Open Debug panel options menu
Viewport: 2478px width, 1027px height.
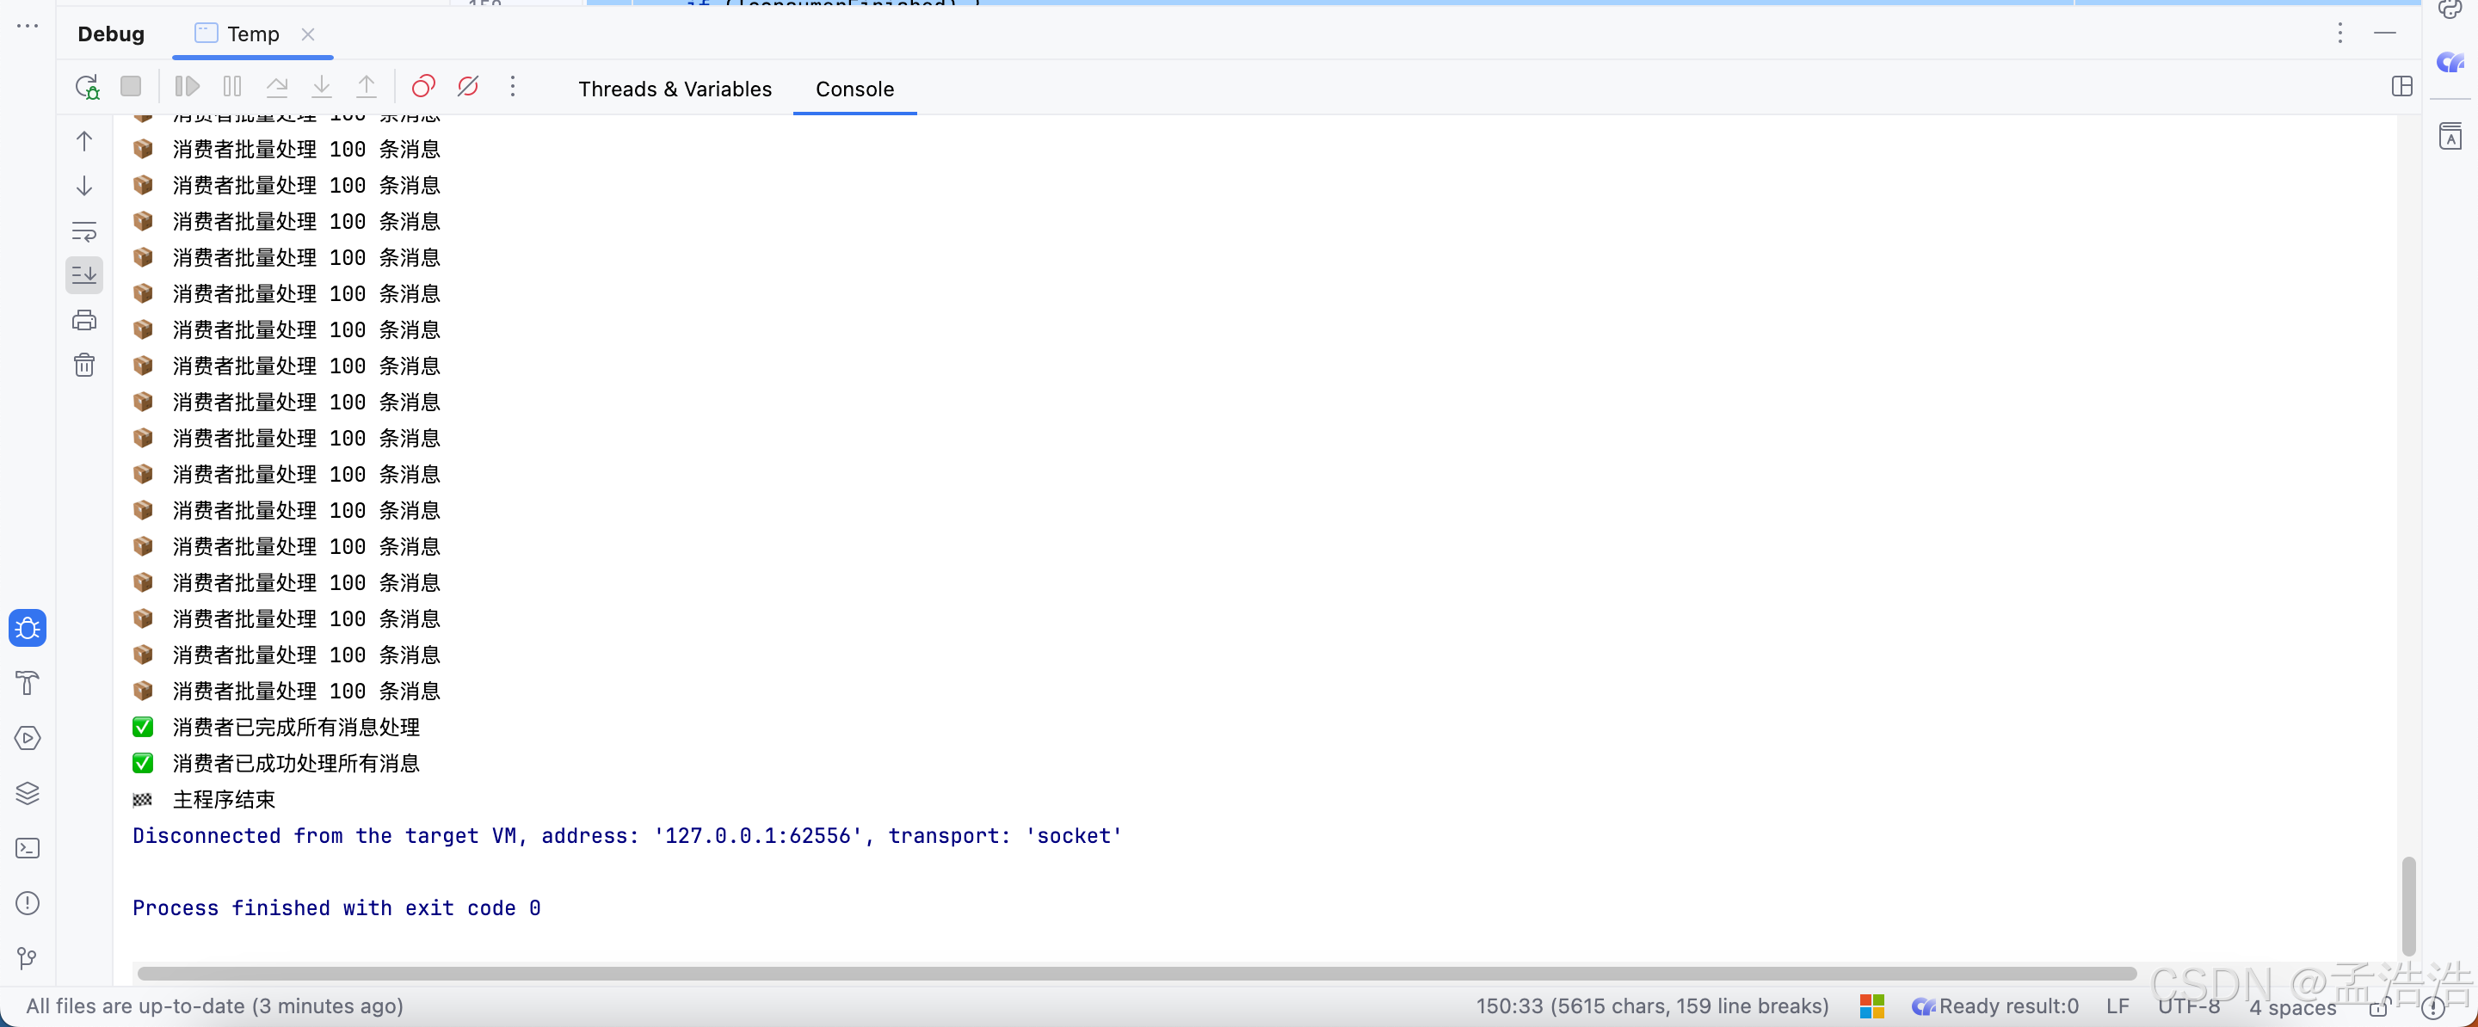click(2339, 34)
